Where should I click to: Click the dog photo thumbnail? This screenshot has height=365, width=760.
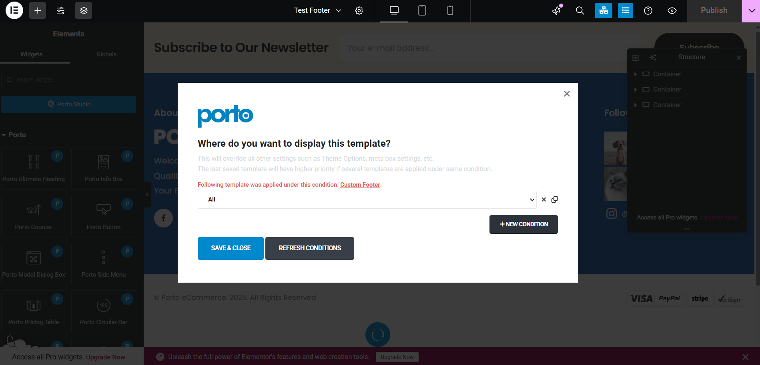click(x=616, y=148)
